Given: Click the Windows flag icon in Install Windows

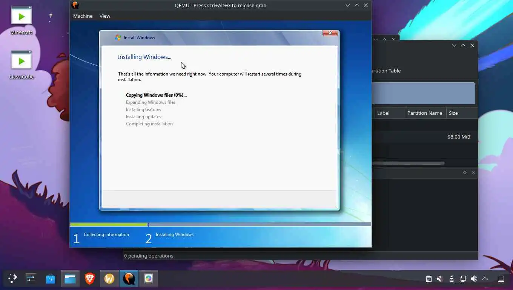Looking at the screenshot, I should click(118, 37).
